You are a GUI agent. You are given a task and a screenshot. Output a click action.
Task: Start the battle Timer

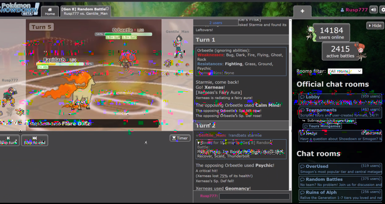(x=180, y=138)
